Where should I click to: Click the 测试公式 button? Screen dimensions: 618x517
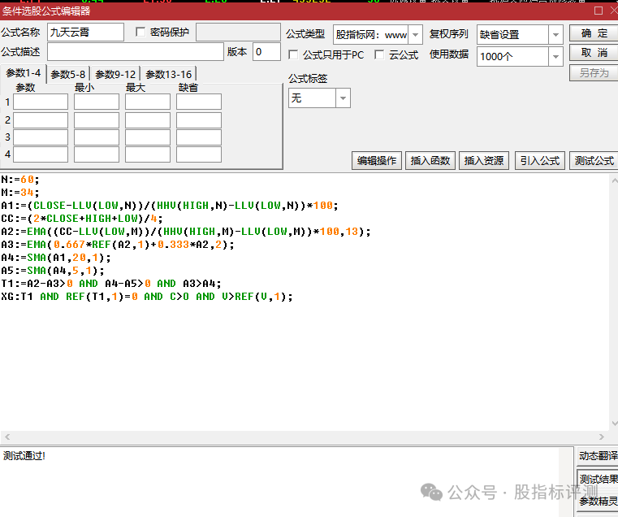594,160
